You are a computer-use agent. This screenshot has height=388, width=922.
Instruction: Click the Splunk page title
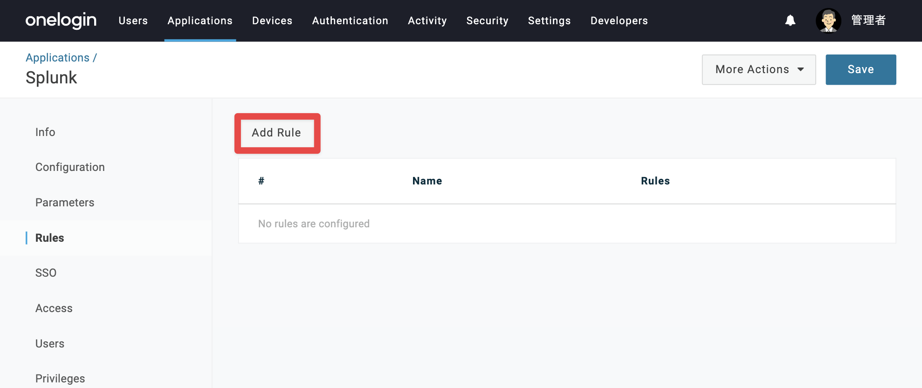(51, 78)
